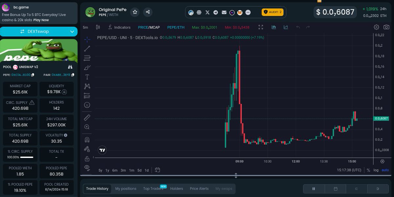Open the chart patterns tool
Viewport: 394px width, 197px height.
[x=87, y=86]
